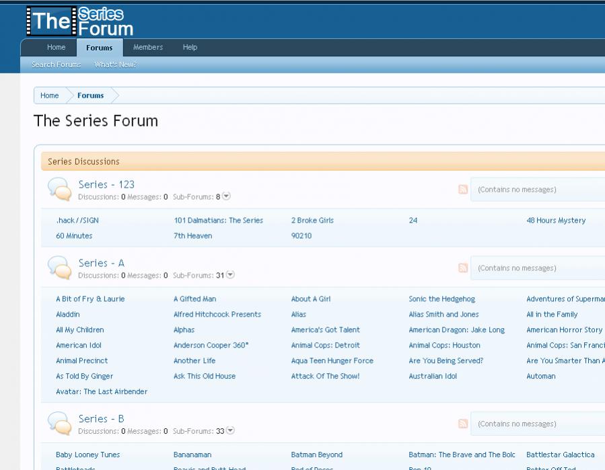Screen dimensions: 605x470
Task: Open the 90210 sub-forum
Action: tap(301, 235)
